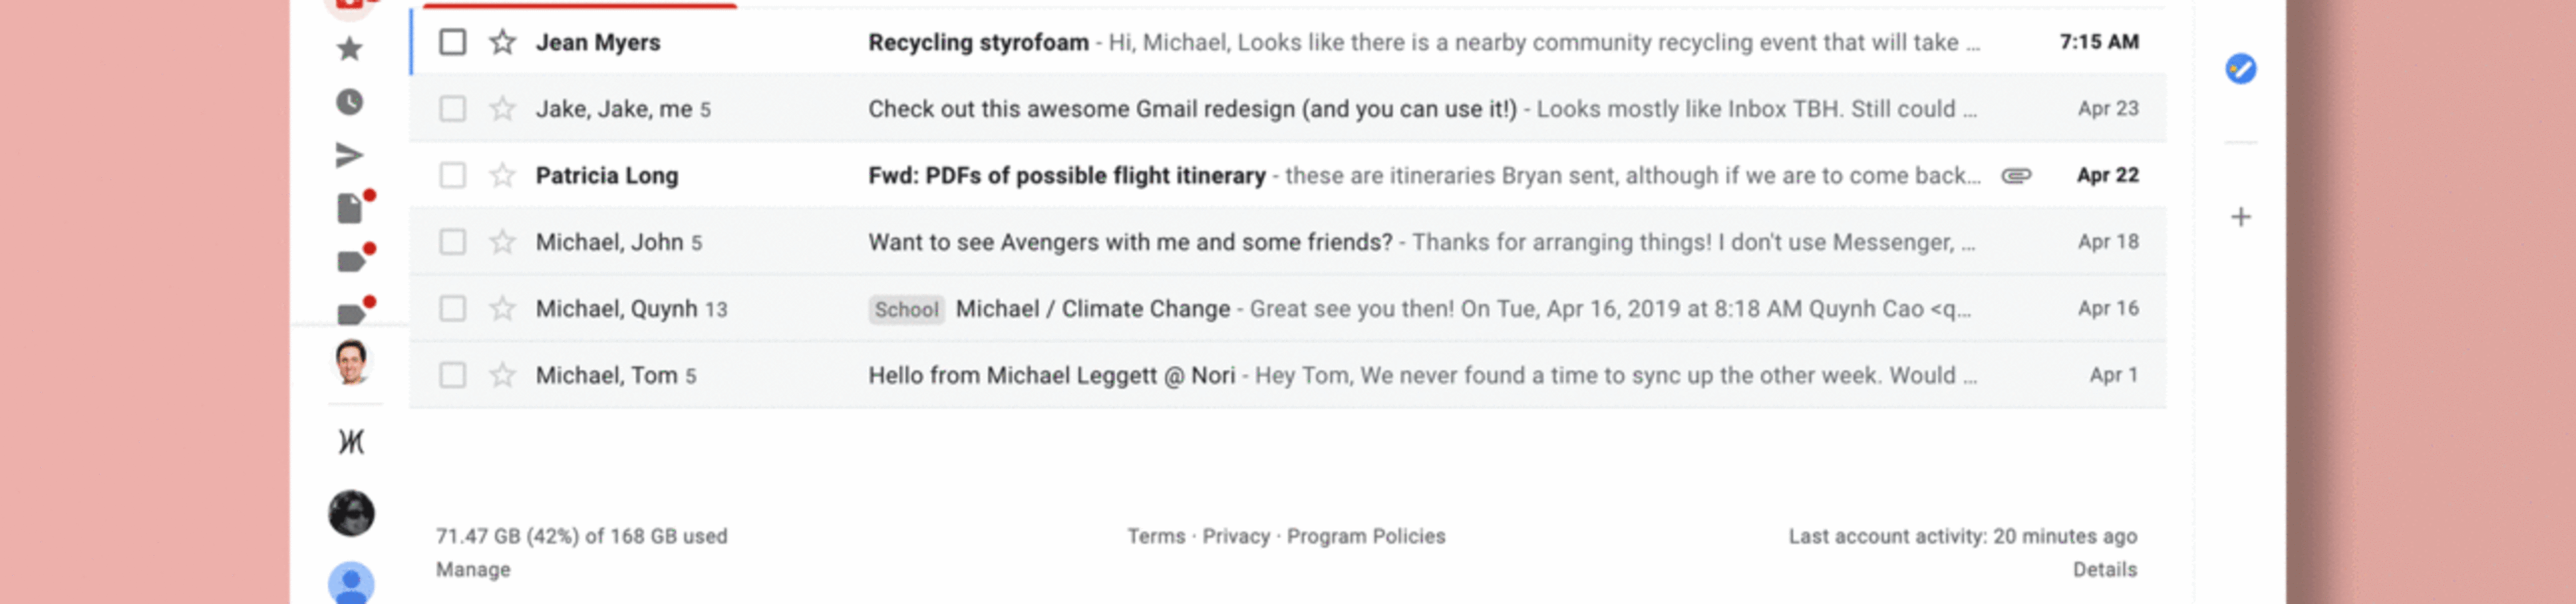
Task: Open Drafts via the document icon
Action: click(x=349, y=208)
